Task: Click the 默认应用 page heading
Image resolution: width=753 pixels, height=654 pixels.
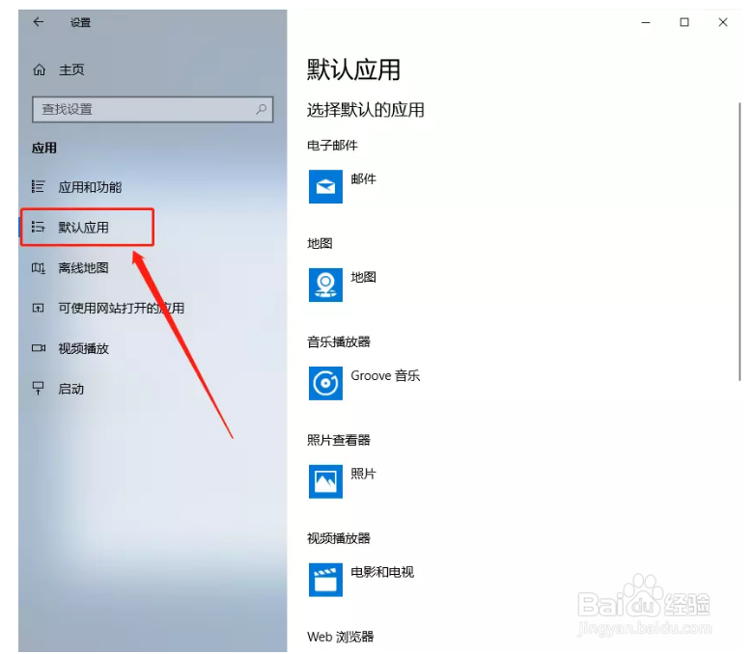Action: 353,70
